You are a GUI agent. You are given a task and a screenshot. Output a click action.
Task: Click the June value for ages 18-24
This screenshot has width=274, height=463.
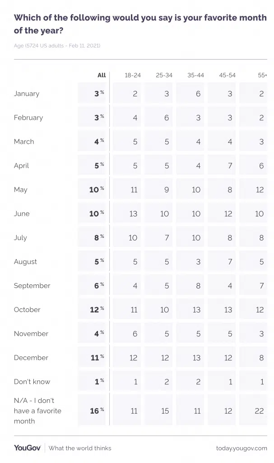(x=133, y=213)
